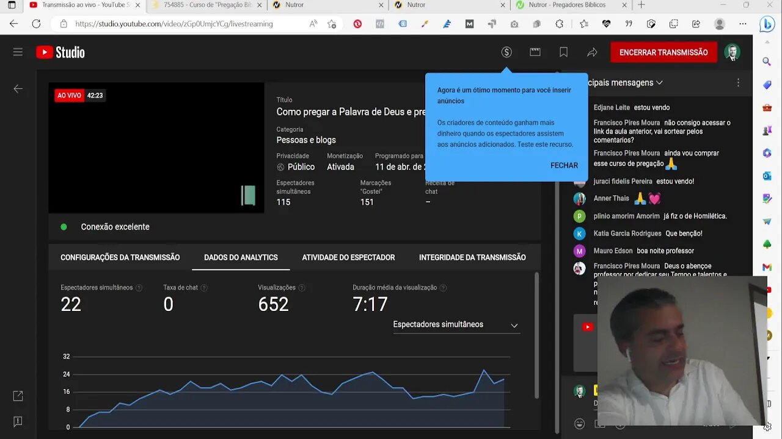Click the Encerrar transmissão button
Image resolution: width=782 pixels, height=439 pixels.
point(663,52)
